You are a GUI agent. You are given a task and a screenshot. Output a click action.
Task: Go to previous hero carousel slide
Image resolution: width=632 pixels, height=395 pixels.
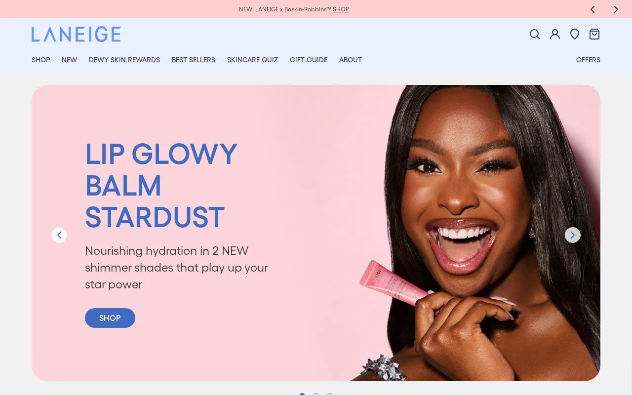pos(59,235)
